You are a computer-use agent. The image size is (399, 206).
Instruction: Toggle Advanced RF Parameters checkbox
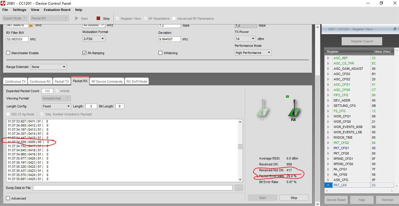[174, 18]
